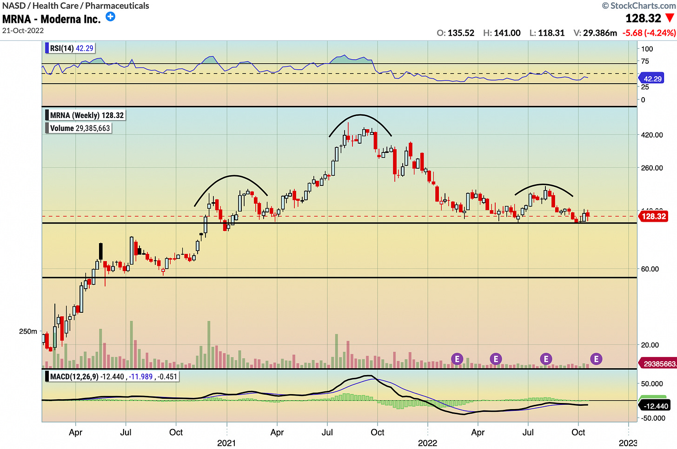Click the 2021 year label on time axis
677x449 pixels.
point(226,442)
